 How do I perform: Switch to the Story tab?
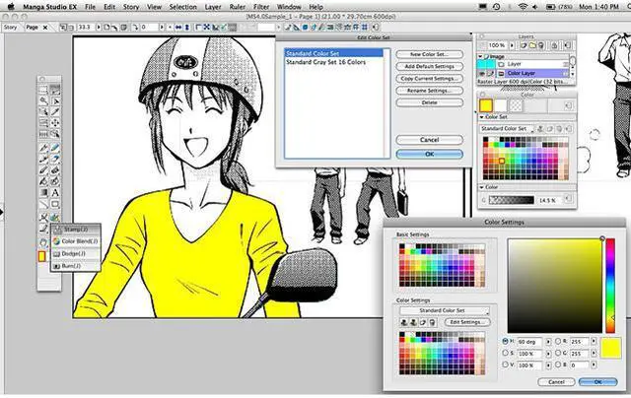click(11, 28)
